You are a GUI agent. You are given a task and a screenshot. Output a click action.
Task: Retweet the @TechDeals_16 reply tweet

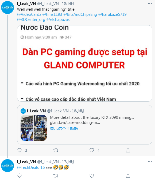pyautogui.click(x=56, y=176)
